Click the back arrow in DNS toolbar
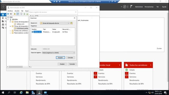This screenshot has height=95, width=169. point(8,14)
